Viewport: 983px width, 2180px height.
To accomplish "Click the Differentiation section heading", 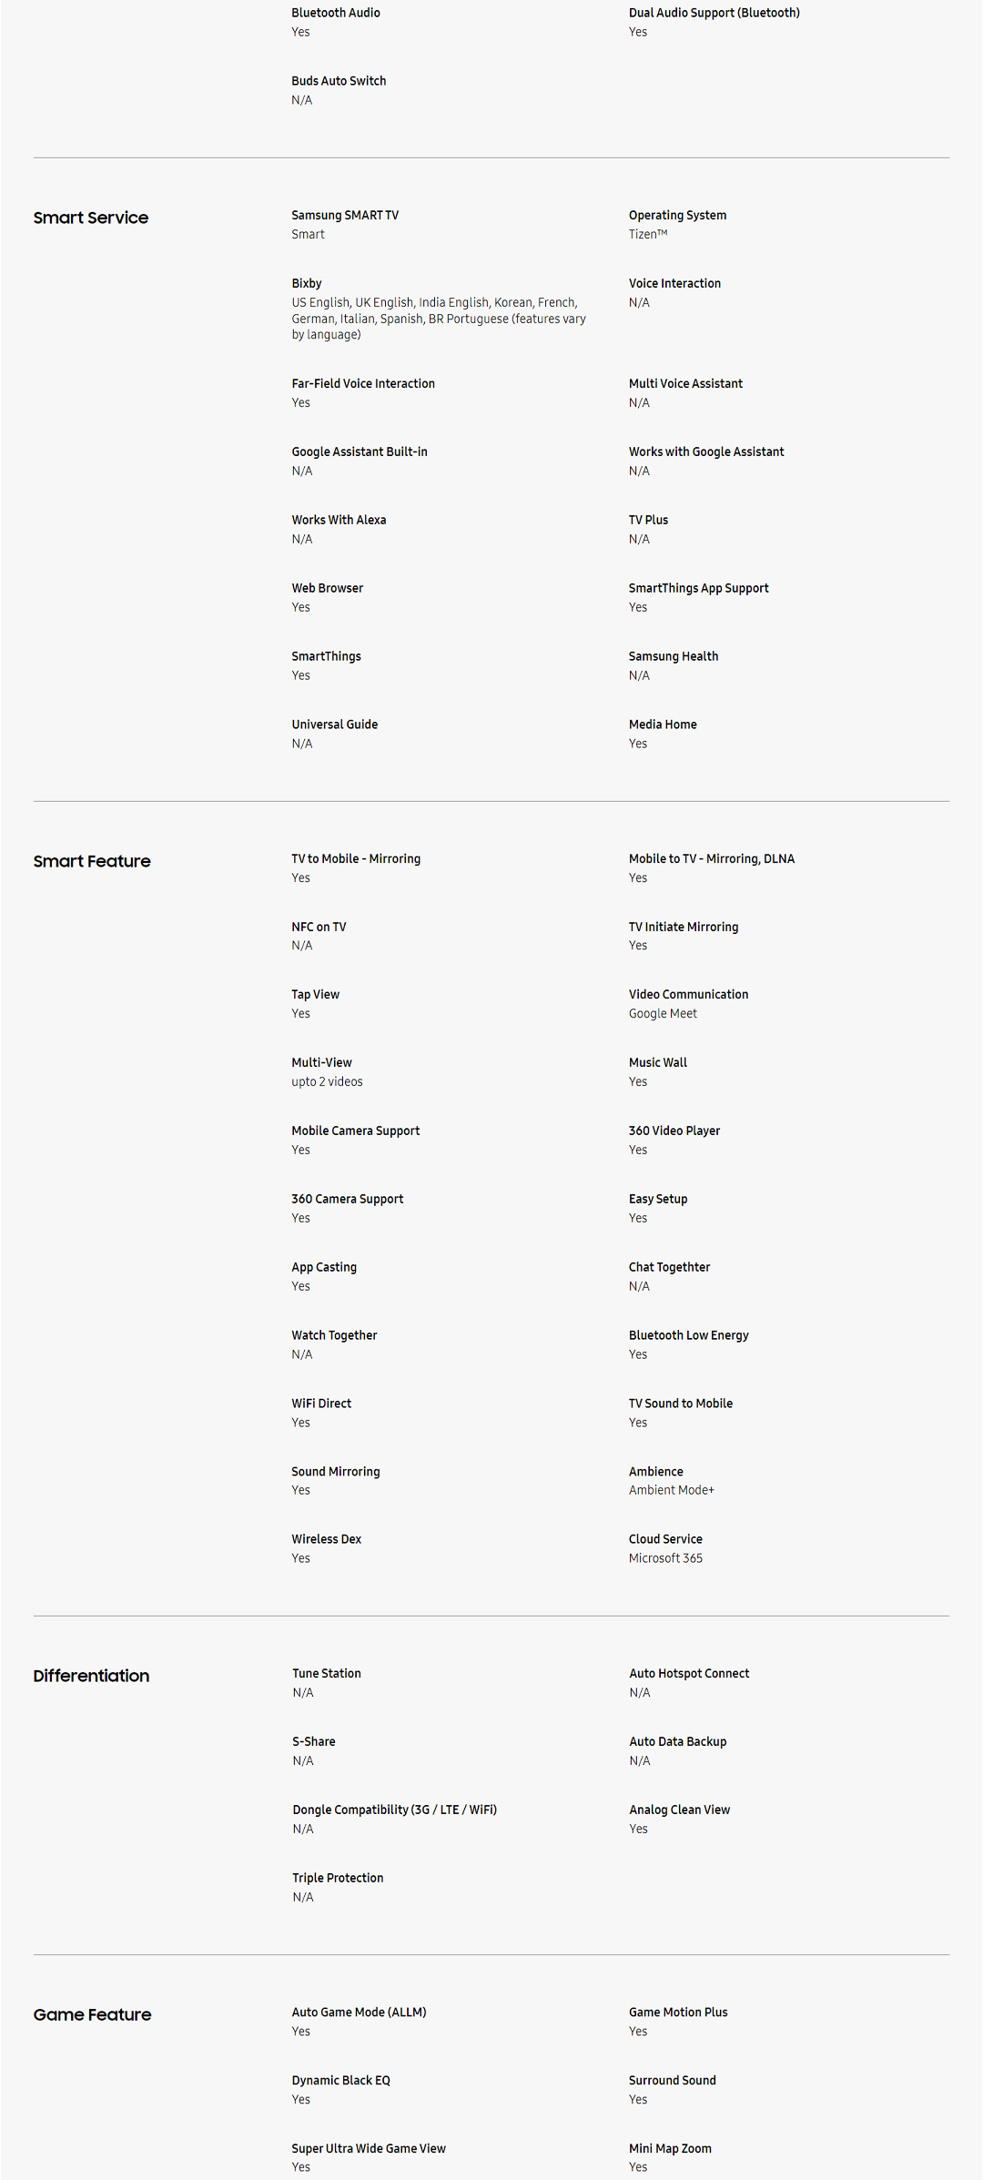I will click(91, 1676).
